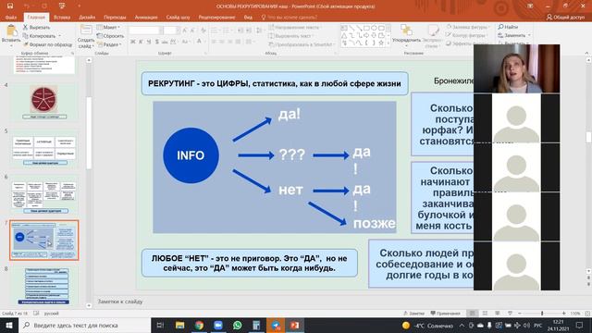This screenshot has height=333, width=592.
Task: Toggle bulleted list
Action: point(215,31)
